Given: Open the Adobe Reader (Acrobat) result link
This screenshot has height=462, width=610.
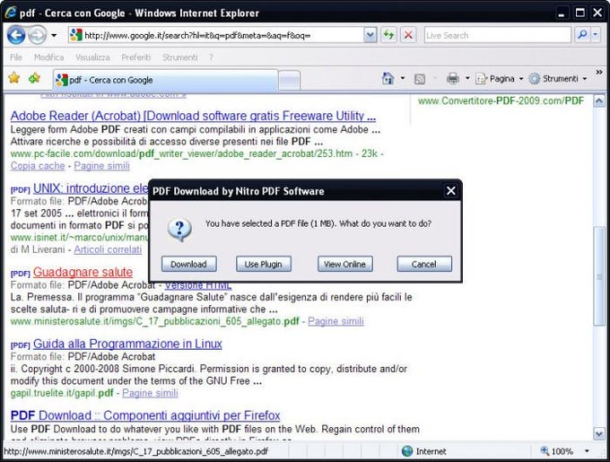Looking at the screenshot, I should [193, 116].
